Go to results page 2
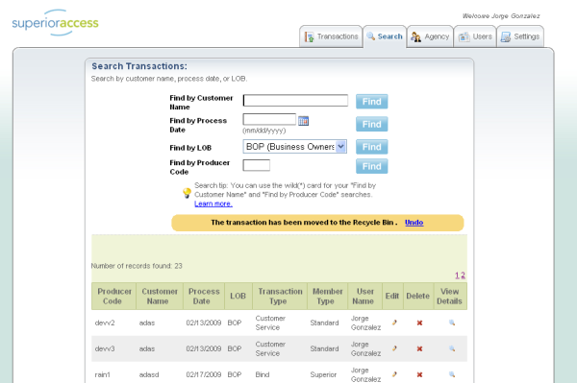 tap(463, 275)
